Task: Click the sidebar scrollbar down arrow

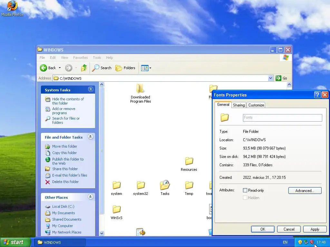Action: coord(102,233)
